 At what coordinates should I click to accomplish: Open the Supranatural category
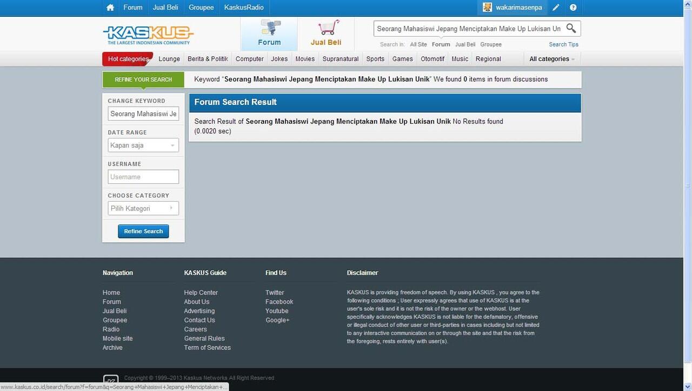[341, 59]
